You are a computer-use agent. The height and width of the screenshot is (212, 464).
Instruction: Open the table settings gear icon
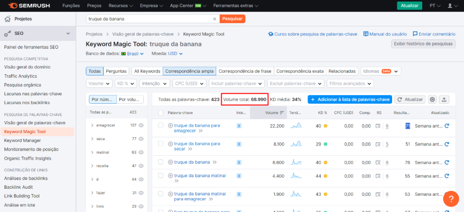click(x=432, y=100)
